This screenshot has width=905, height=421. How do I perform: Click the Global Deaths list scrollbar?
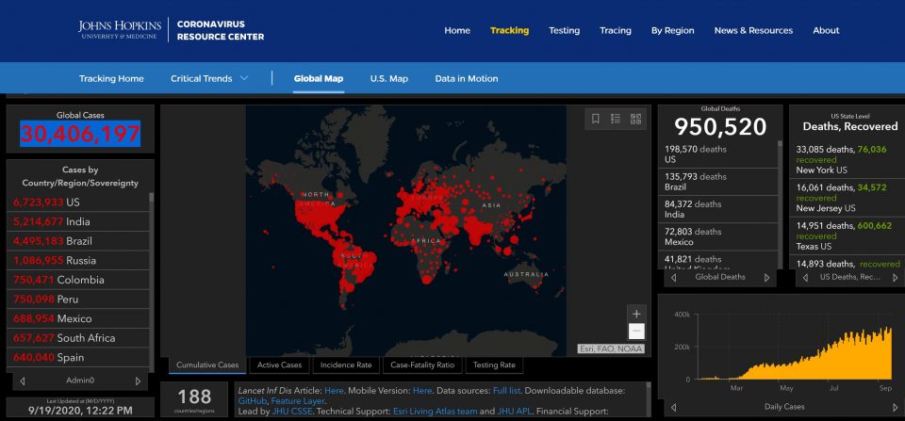780,198
